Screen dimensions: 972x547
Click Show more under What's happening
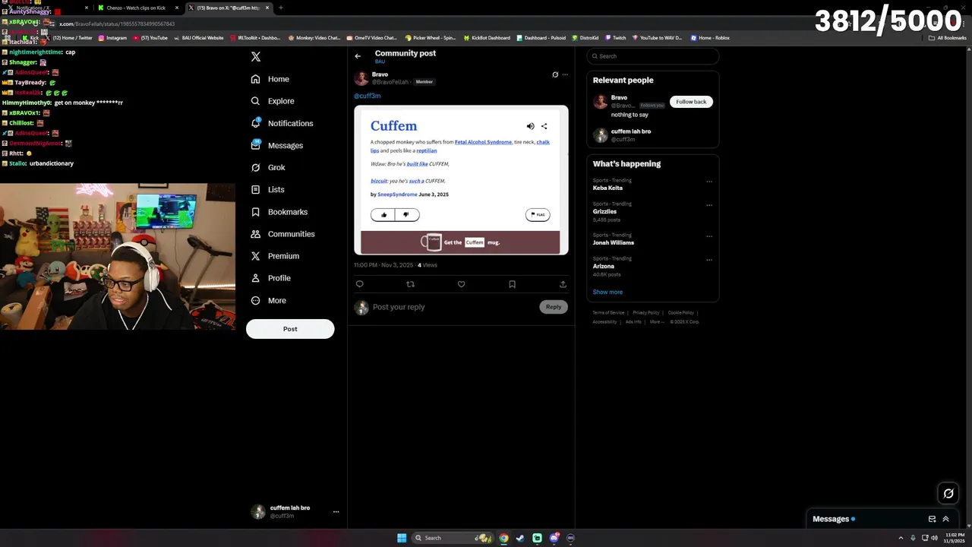tap(607, 292)
